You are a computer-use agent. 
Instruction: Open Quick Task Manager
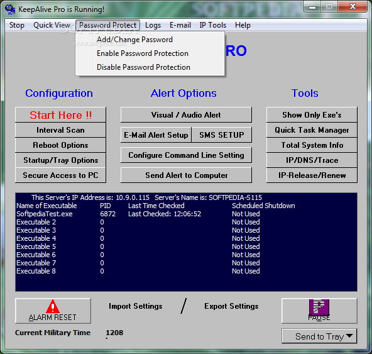coord(312,130)
